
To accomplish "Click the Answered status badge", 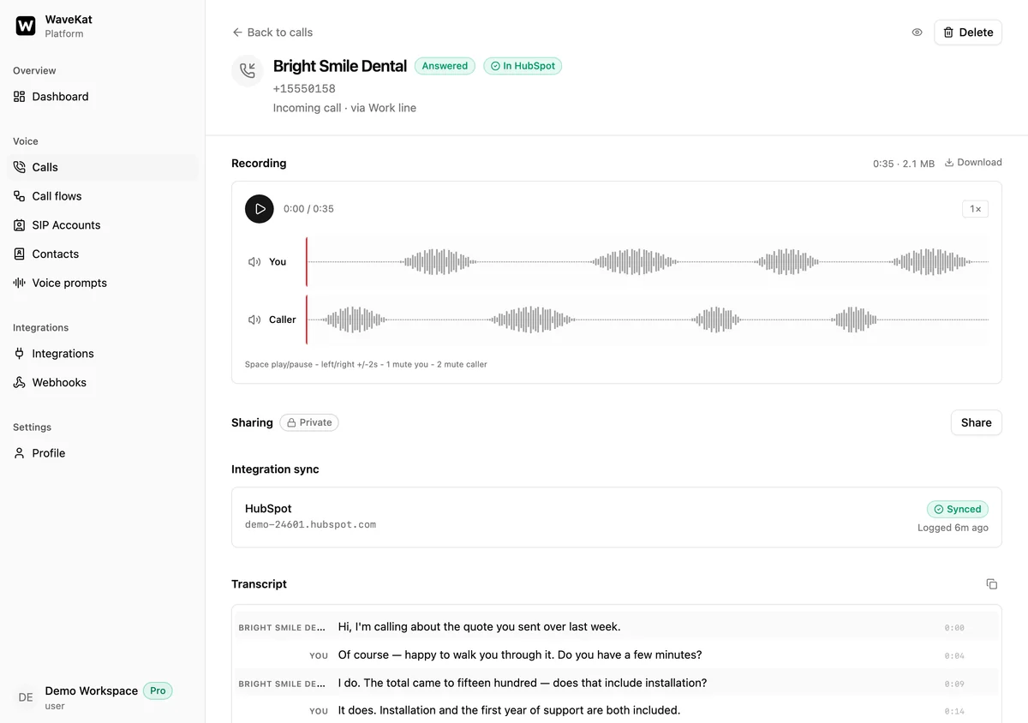I will (x=445, y=66).
